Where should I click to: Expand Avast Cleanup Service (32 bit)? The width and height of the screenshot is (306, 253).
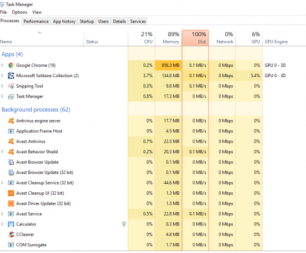coord(2,183)
